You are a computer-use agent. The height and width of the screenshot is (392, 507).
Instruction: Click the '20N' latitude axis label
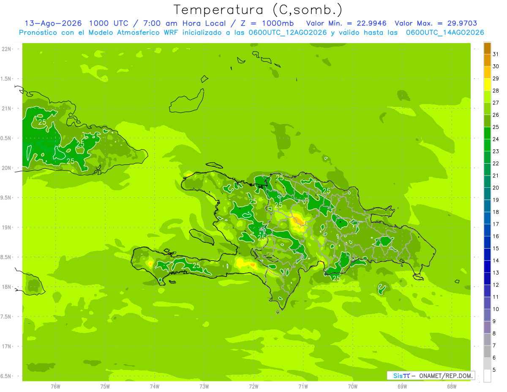click(7, 168)
